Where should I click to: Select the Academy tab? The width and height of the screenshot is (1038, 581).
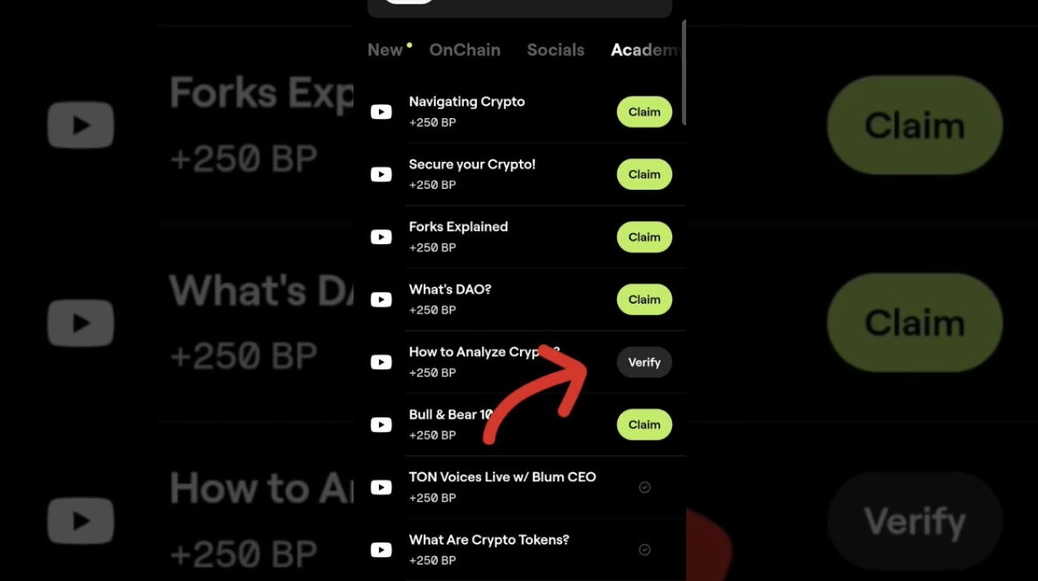[646, 50]
